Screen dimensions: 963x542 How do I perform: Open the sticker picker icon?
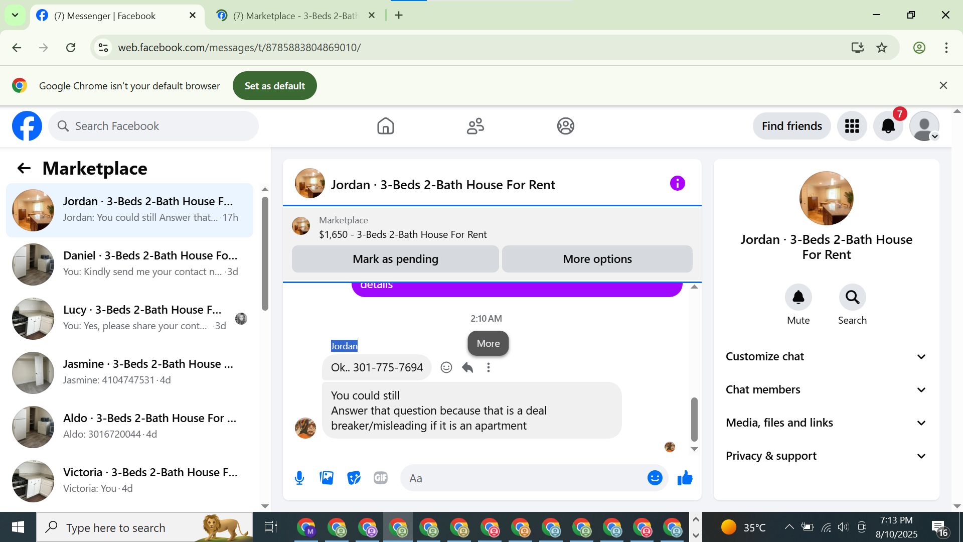[354, 478]
